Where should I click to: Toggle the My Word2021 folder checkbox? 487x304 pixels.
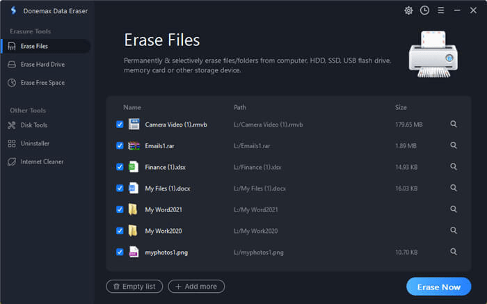(x=120, y=209)
